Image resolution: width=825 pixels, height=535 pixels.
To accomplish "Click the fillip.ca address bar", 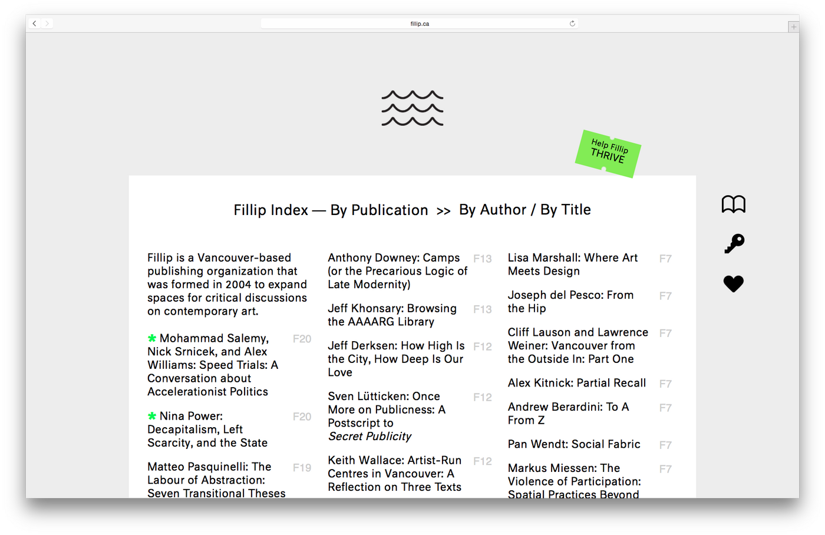I will 420,24.
